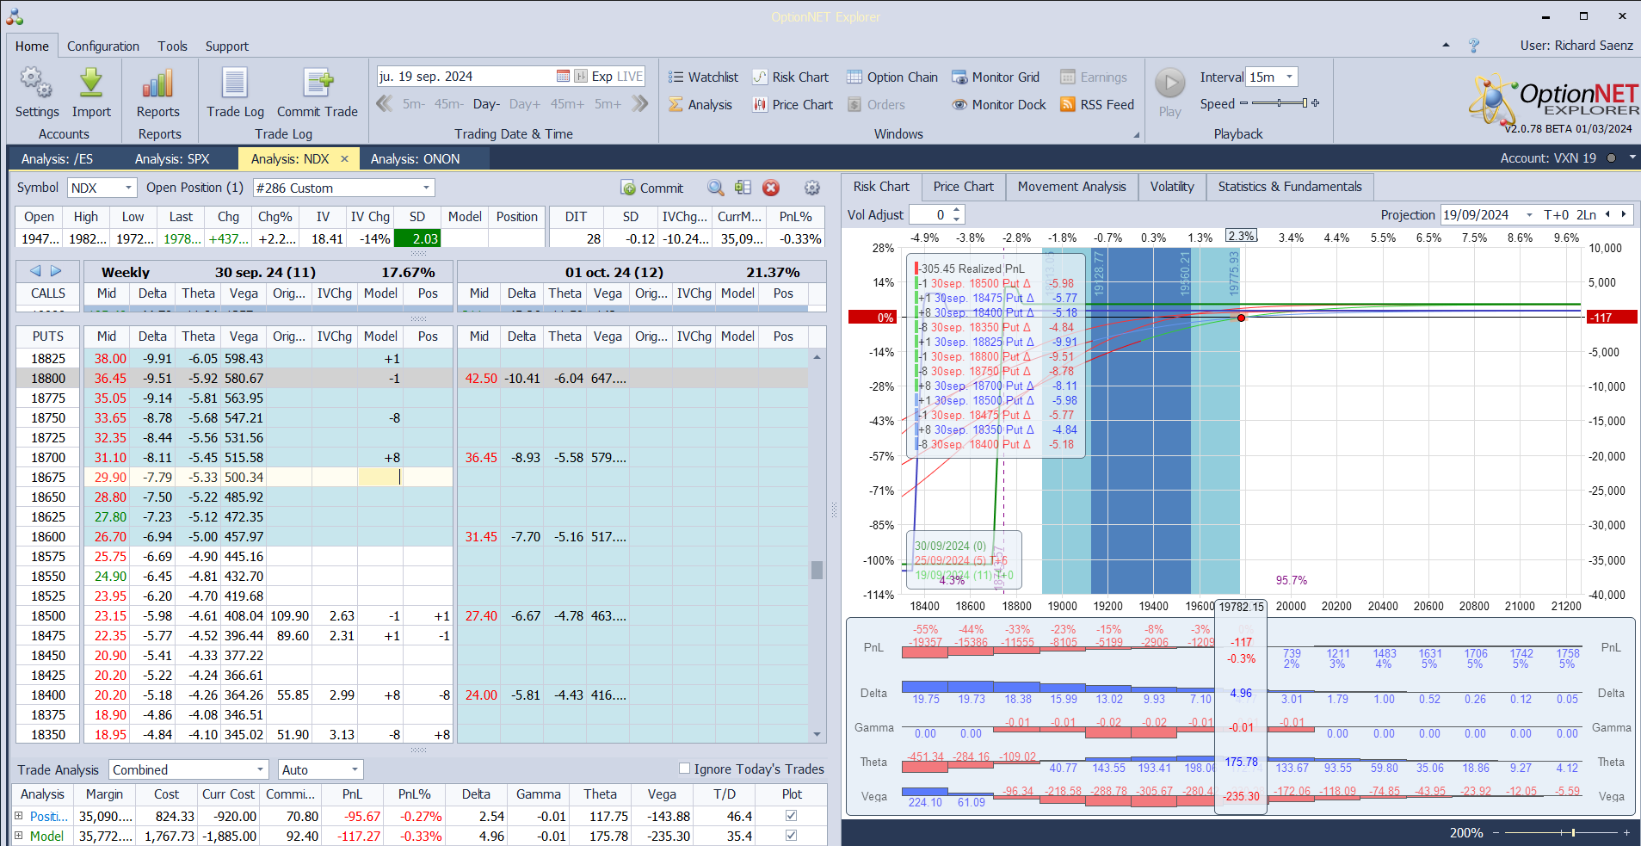Open the Monitor Dock window
The width and height of the screenshot is (1641, 846).
tap(999, 104)
